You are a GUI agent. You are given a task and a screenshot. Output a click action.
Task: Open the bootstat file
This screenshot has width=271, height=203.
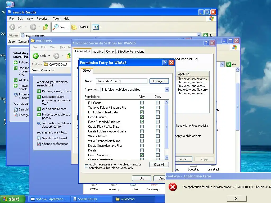[193, 168]
